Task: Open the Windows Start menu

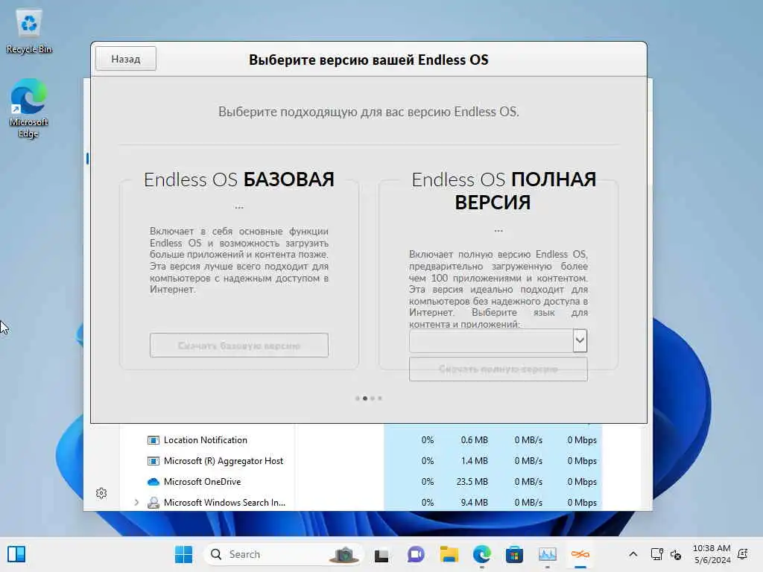Action: pos(183,554)
